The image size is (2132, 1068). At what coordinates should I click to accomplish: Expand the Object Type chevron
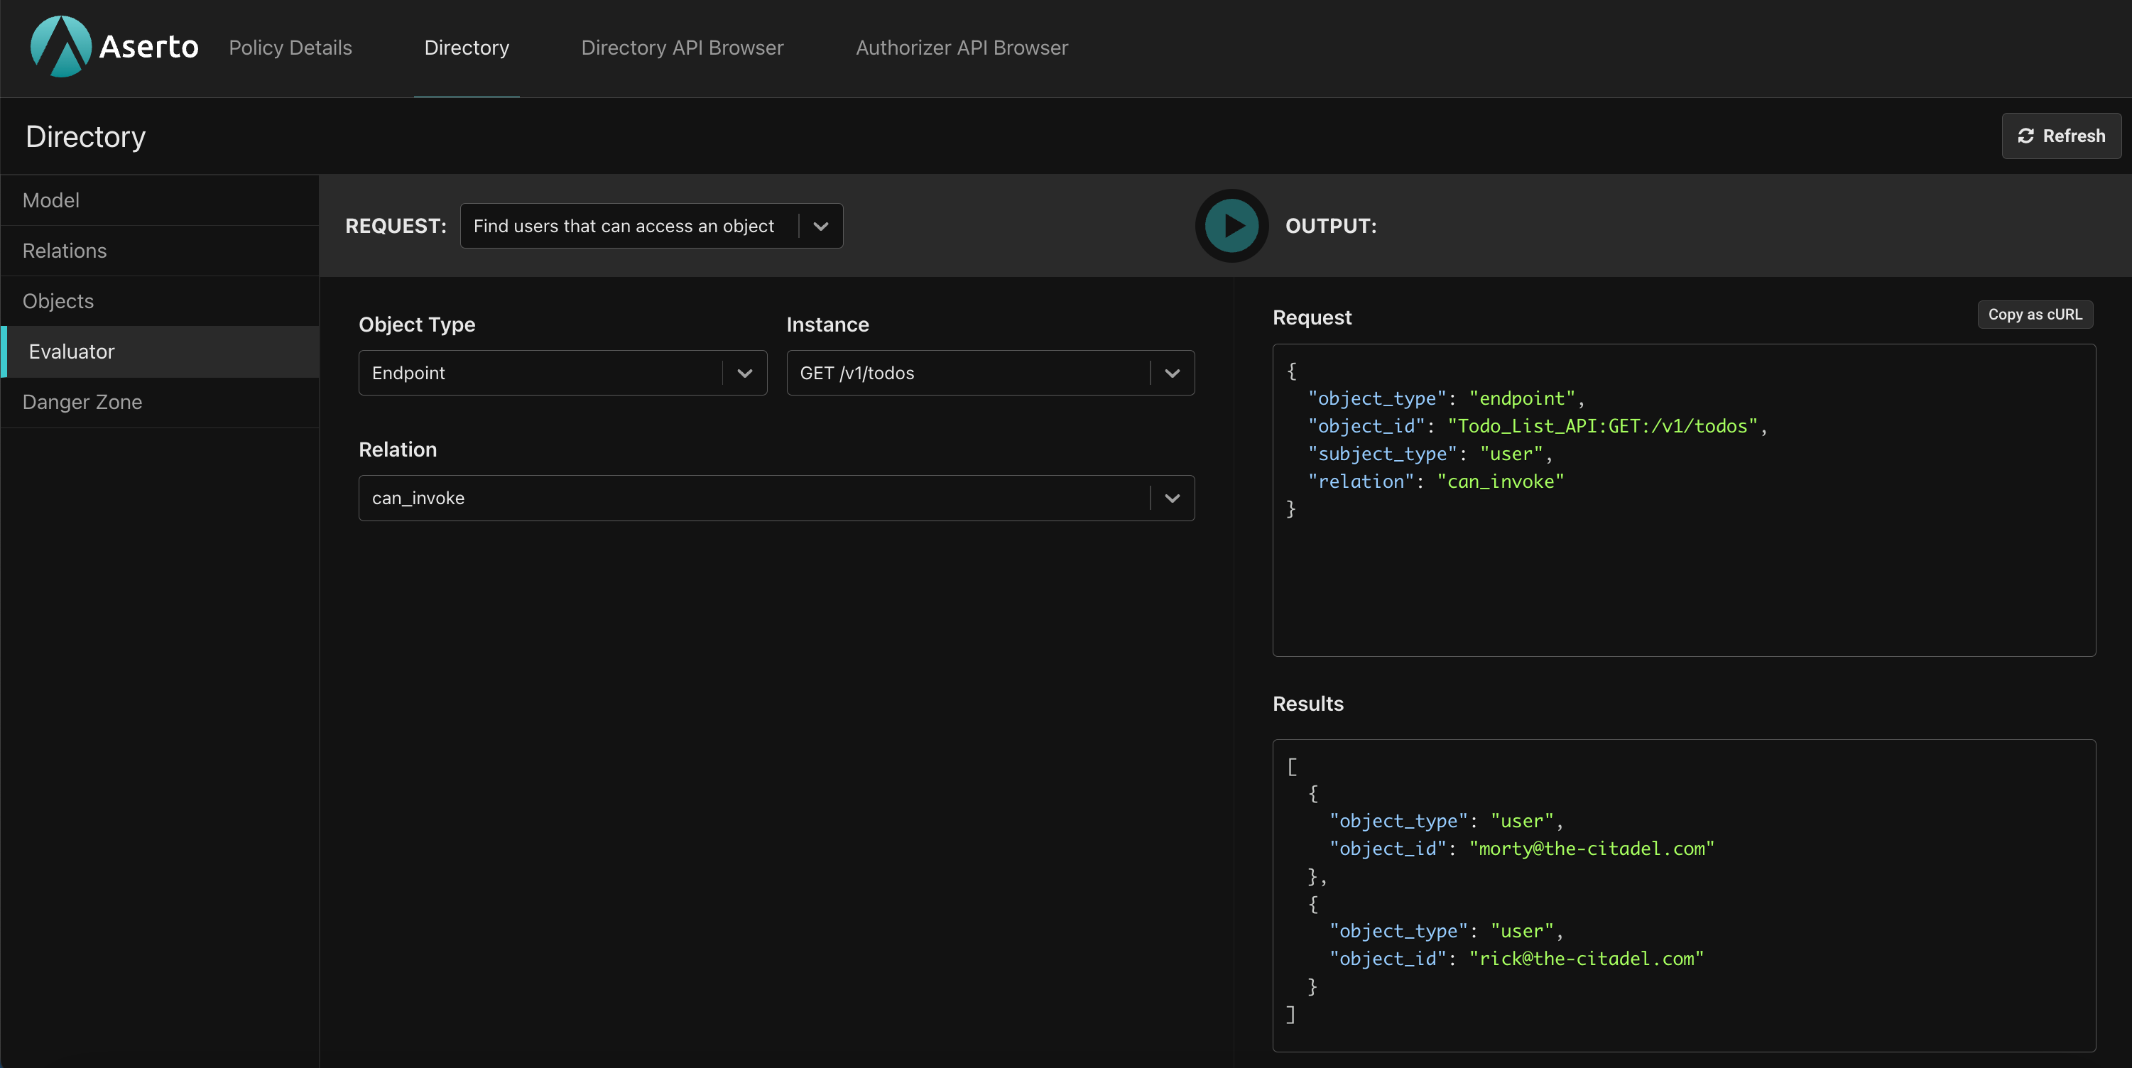click(745, 373)
